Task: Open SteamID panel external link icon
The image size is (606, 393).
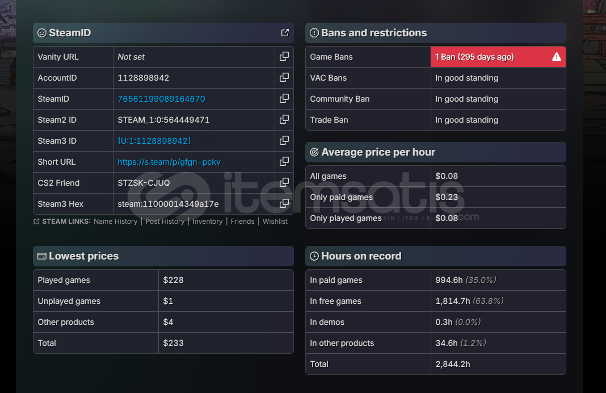Action: click(x=285, y=33)
